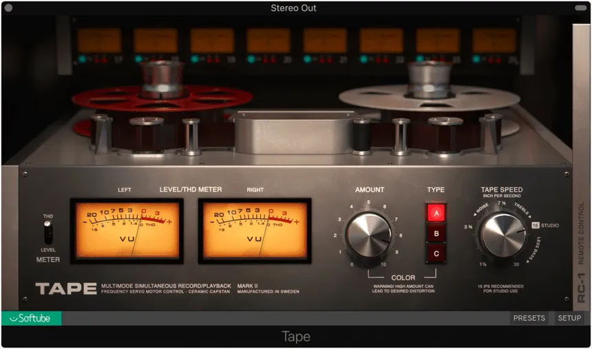Click the 15 STUDIO speed marker
The image size is (592, 349).
point(546,225)
